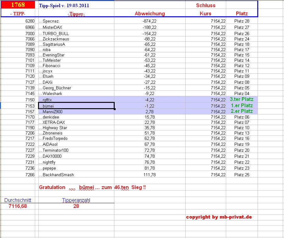Select the '...Georg_Büchner' cell
284x238 pixels.
tap(76, 88)
